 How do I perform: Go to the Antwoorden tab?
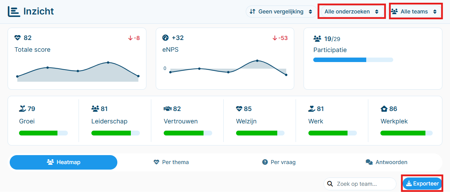coord(387,162)
